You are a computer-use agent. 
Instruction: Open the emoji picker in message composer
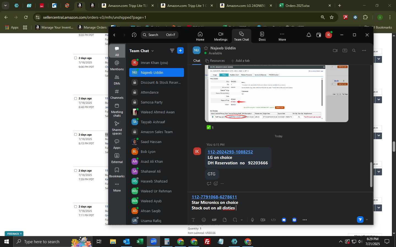point(204,220)
